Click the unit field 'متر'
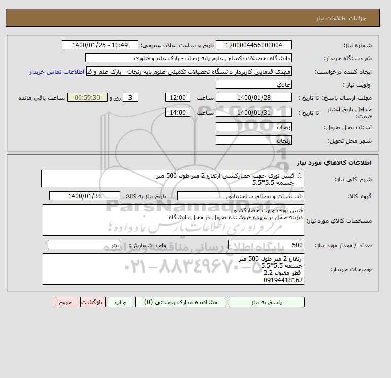 (x=84, y=245)
